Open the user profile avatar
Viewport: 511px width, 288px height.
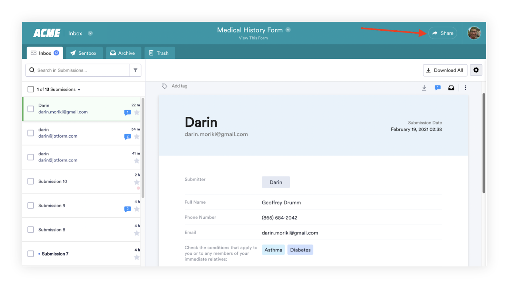pyautogui.click(x=474, y=33)
